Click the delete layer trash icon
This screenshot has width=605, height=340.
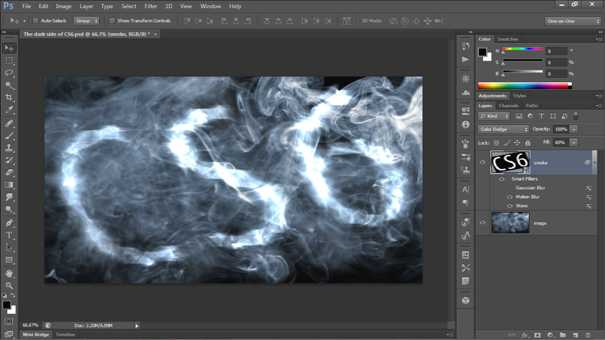587,335
